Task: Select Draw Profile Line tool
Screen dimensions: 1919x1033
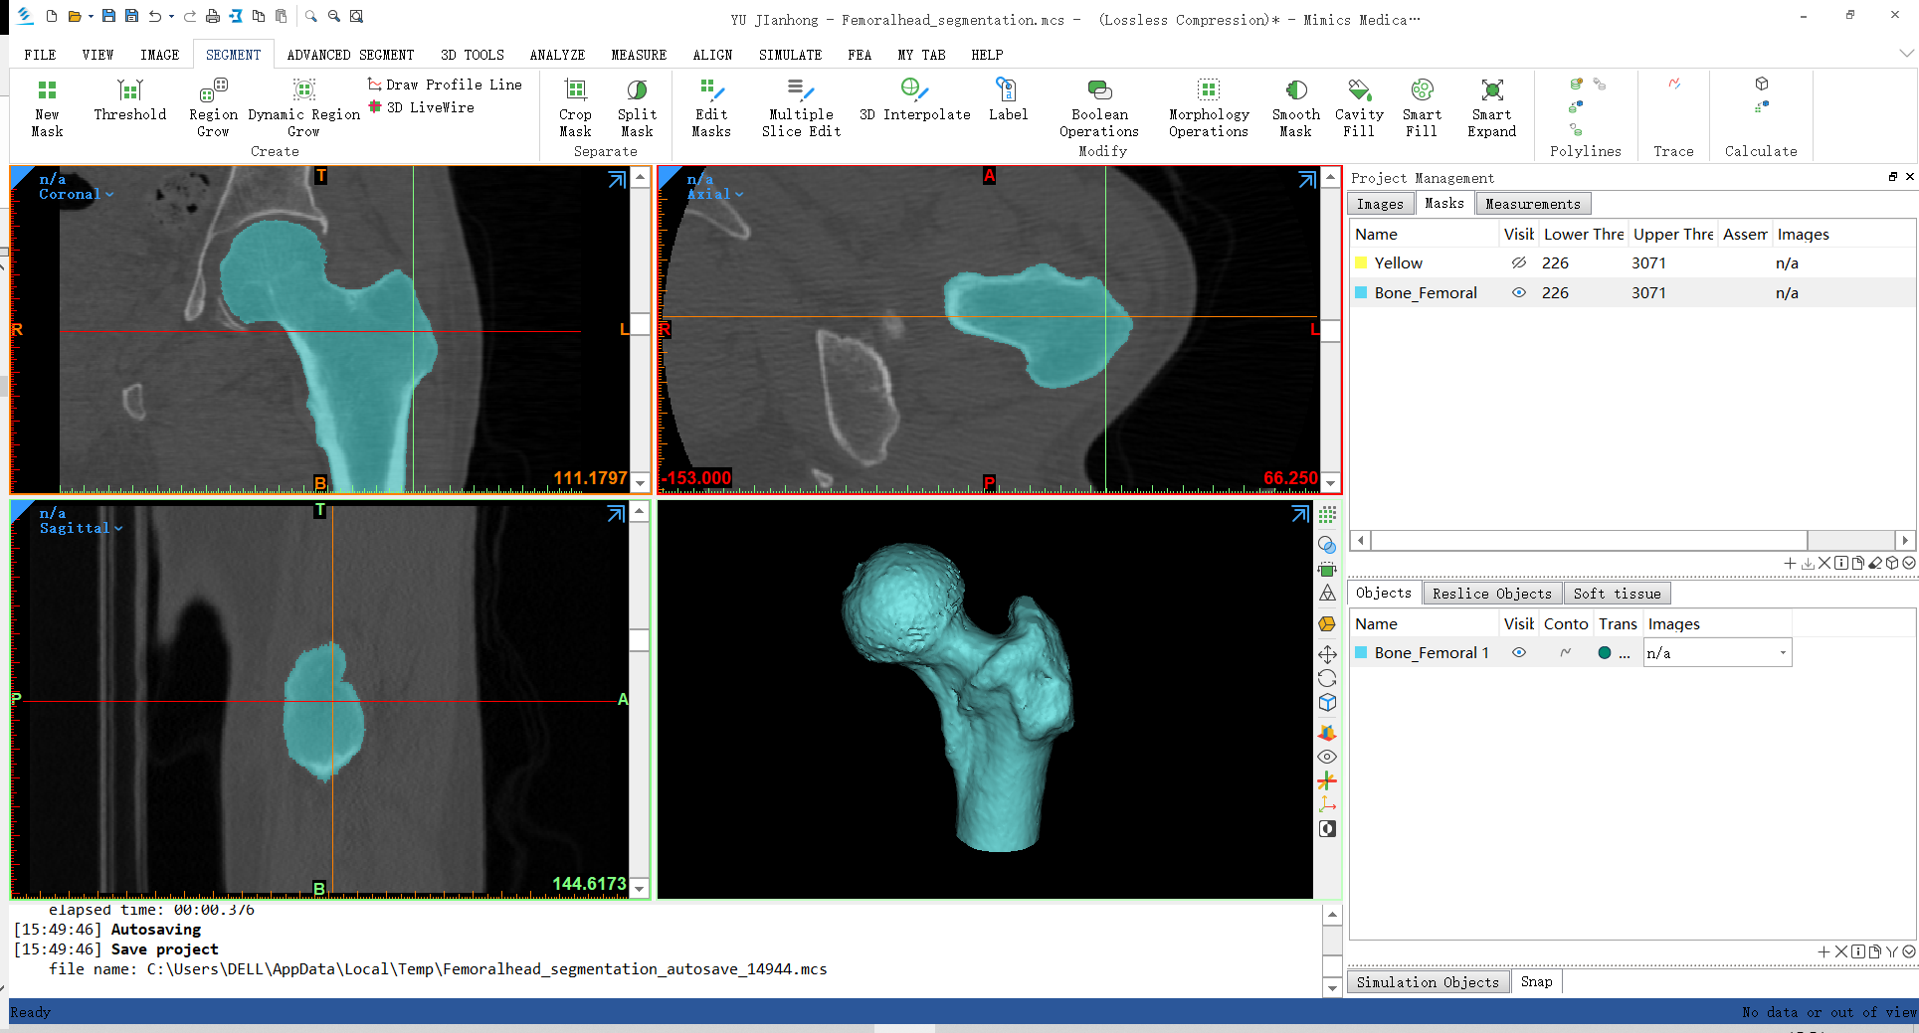Action: pos(445,85)
